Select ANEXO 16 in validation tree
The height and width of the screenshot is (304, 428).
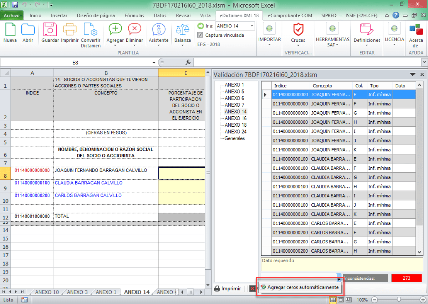click(x=235, y=118)
